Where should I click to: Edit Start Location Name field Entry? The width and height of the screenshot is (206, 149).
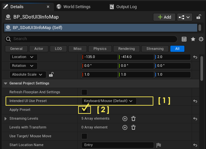pos(118,145)
